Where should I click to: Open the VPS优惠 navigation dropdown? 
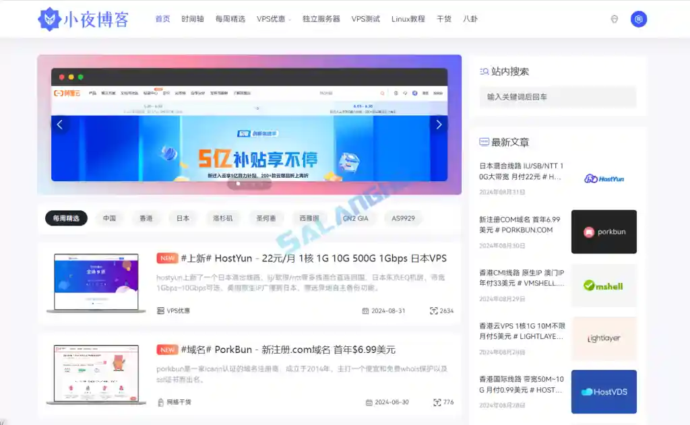coord(272,19)
